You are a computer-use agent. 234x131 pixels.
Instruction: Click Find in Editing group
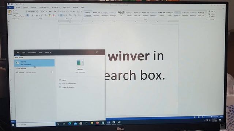pyautogui.click(x=211, y=11)
